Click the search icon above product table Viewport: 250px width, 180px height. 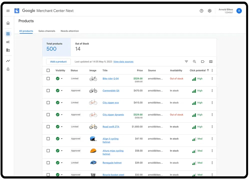194,61
